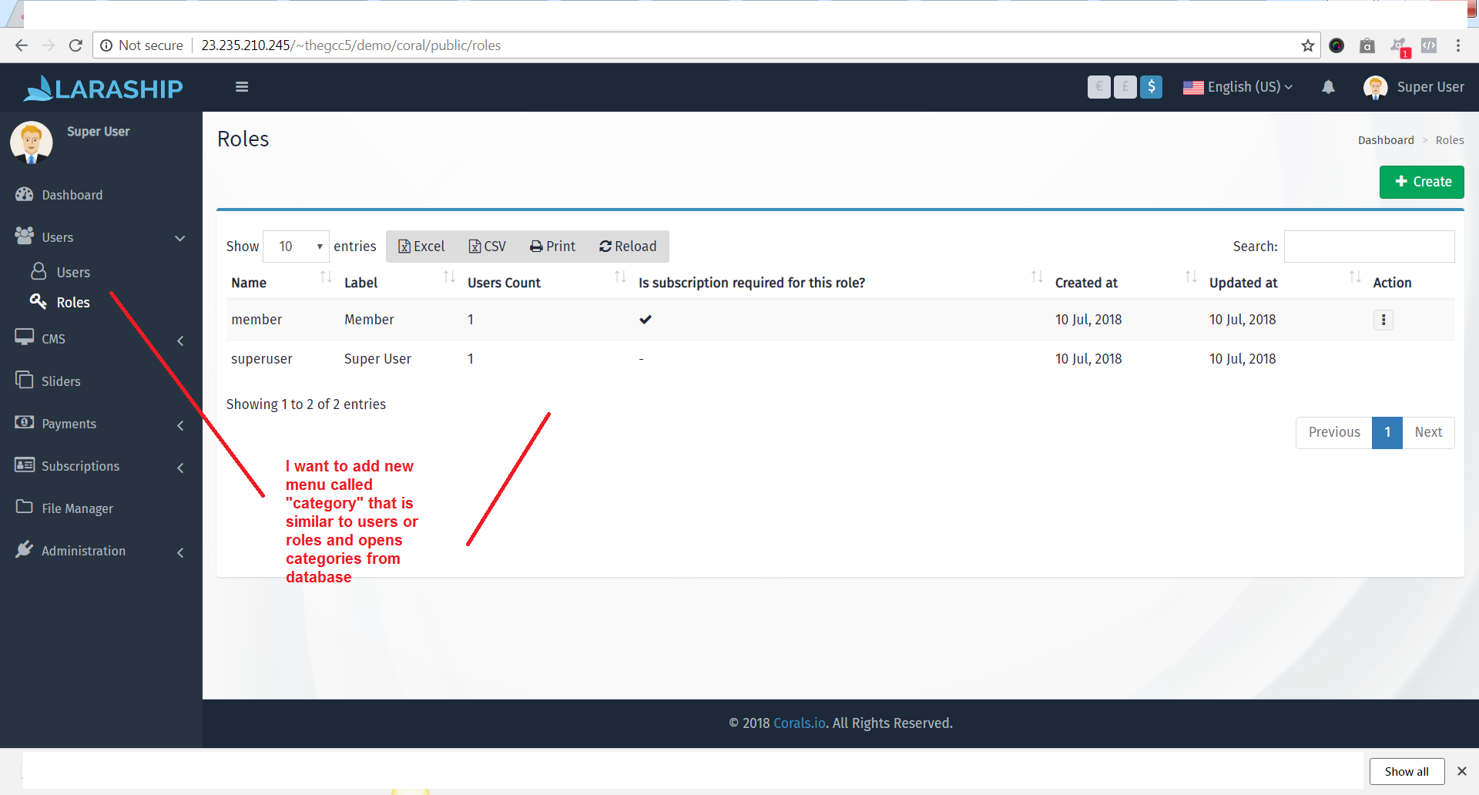This screenshot has width=1479, height=795.
Task: Click the browser address bar URL
Action: [350, 45]
